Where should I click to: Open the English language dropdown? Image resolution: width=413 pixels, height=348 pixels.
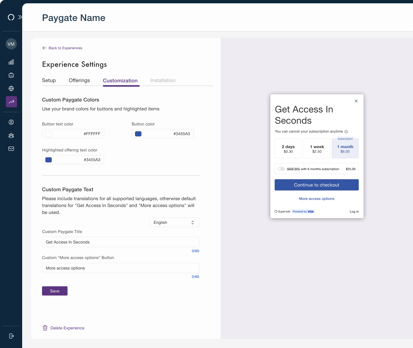click(175, 222)
